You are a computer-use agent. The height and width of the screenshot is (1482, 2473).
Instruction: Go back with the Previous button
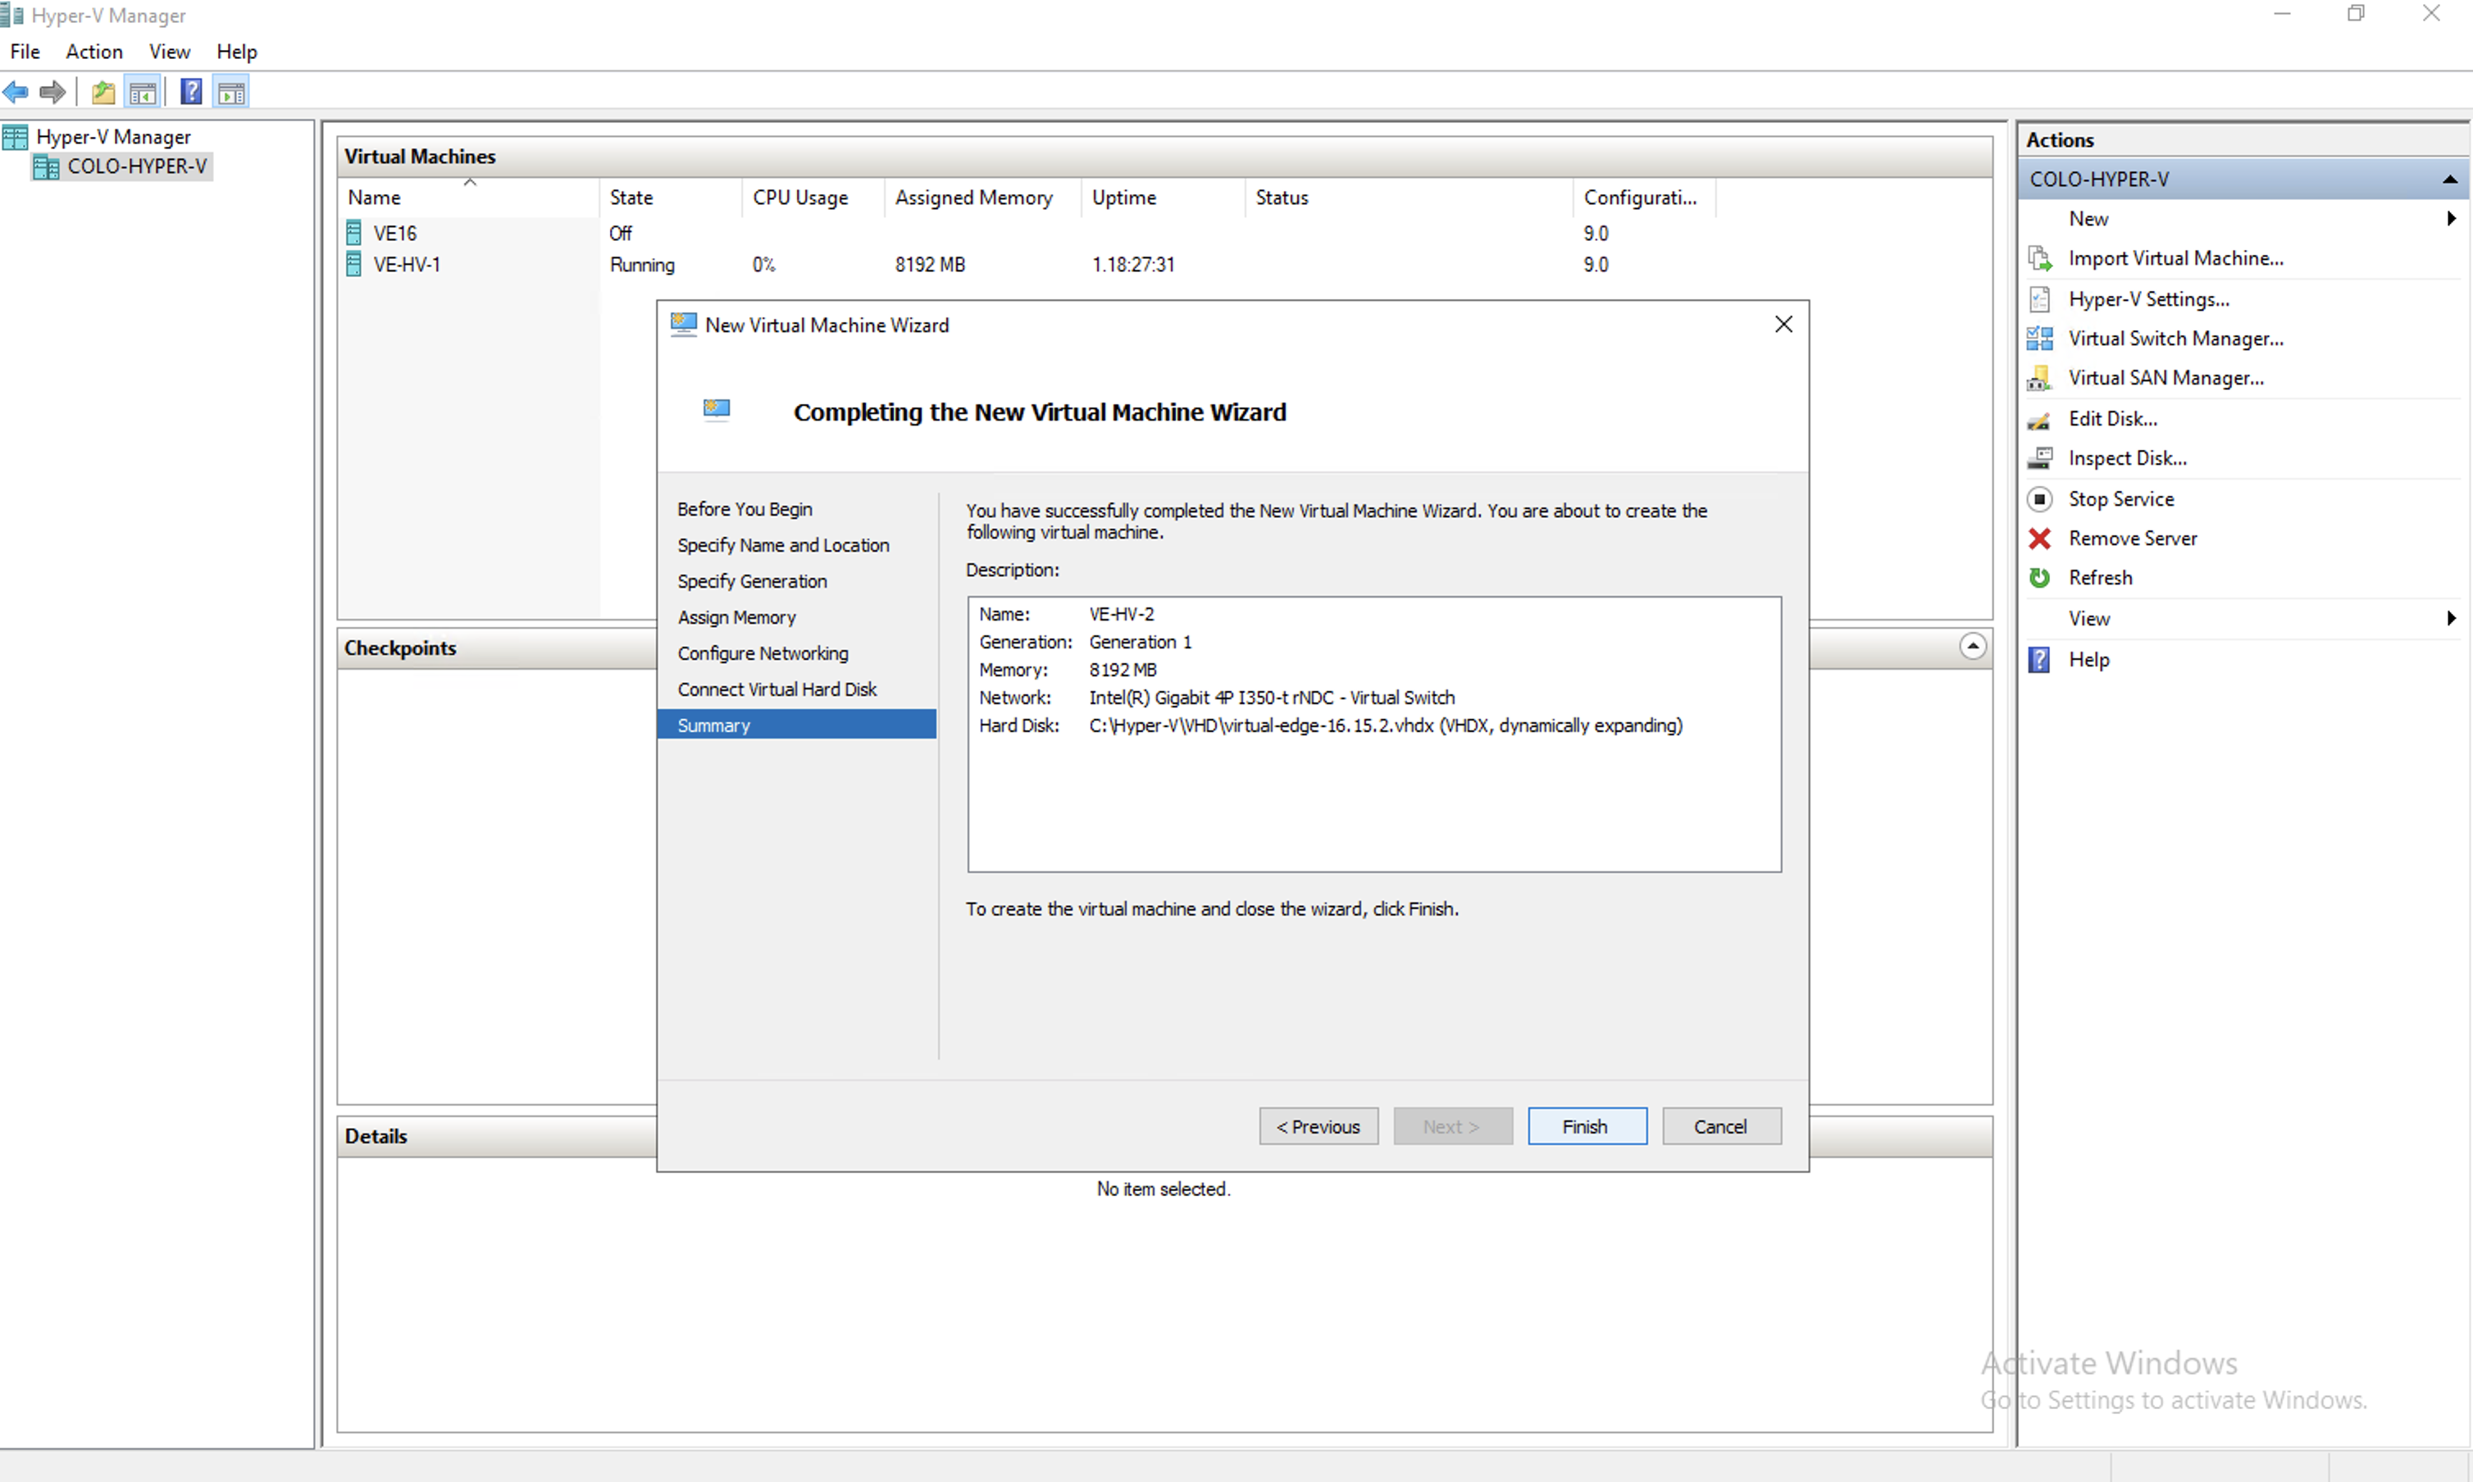point(1318,1126)
